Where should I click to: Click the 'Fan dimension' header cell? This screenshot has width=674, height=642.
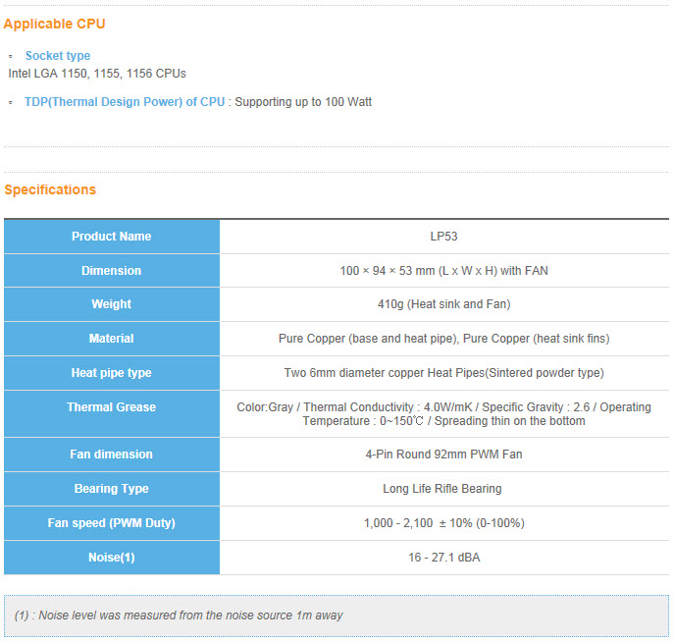[111, 455]
